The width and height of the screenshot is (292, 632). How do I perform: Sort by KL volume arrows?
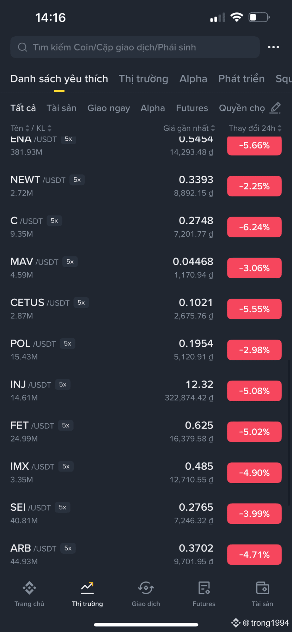(x=49, y=128)
